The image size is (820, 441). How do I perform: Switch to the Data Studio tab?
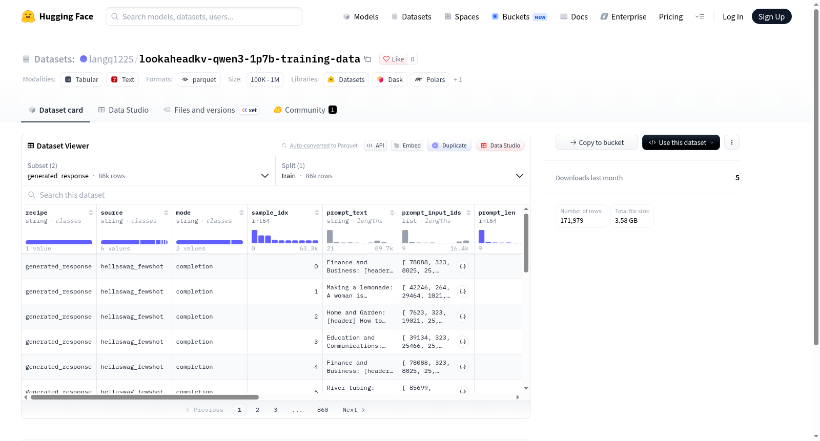[124, 110]
